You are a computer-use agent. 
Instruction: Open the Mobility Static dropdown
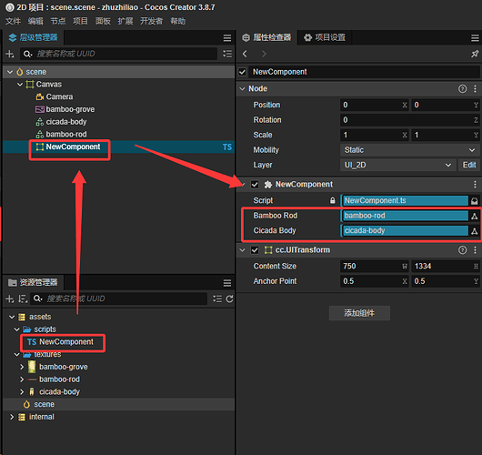click(409, 150)
